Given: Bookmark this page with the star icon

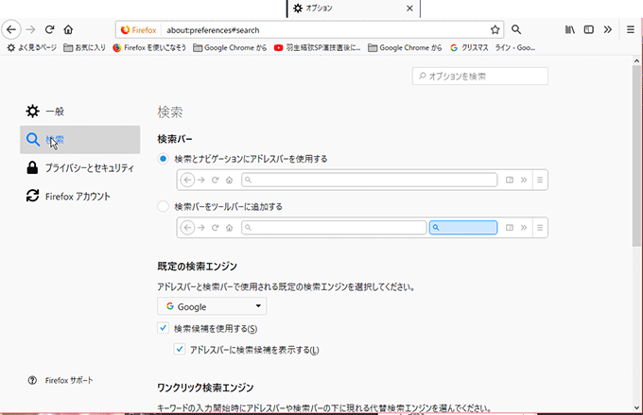Looking at the screenshot, I should (x=495, y=29).
